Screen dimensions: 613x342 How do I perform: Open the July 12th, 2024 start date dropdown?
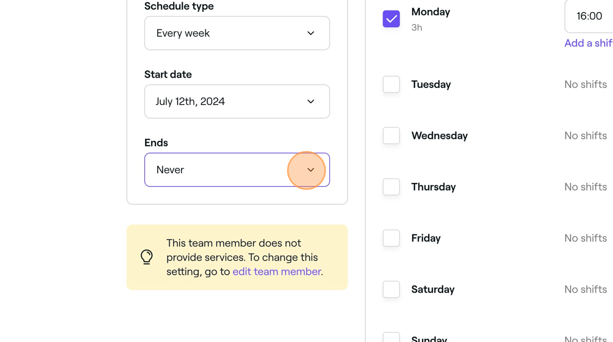coord(237,102)
